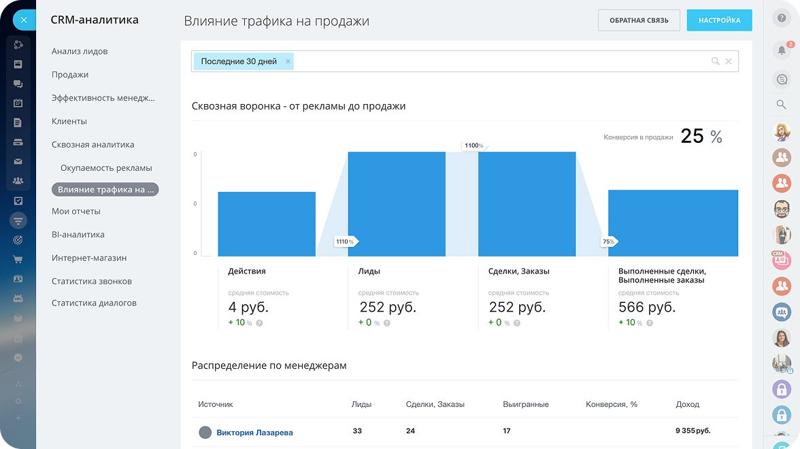
Task: Click the shopping cart icon in left rail
Action: click(18, 259)
